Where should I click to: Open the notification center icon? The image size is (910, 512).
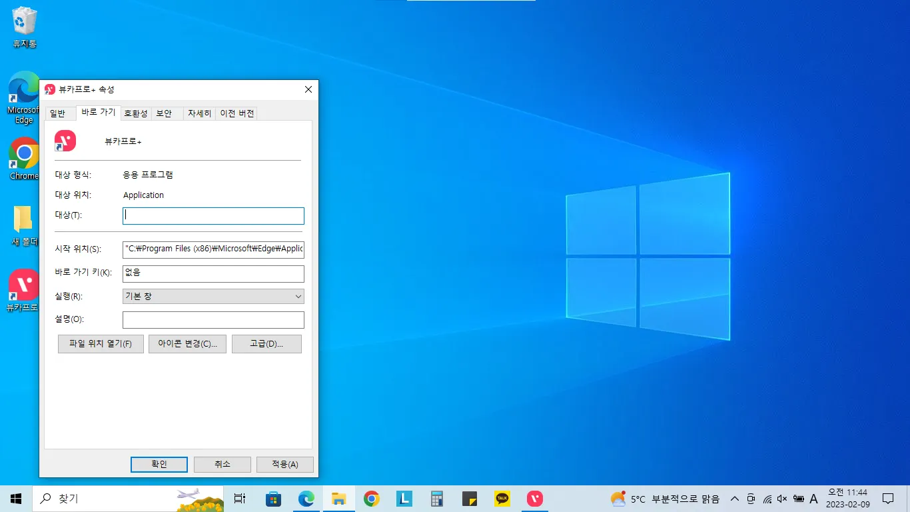pos(887,499)
